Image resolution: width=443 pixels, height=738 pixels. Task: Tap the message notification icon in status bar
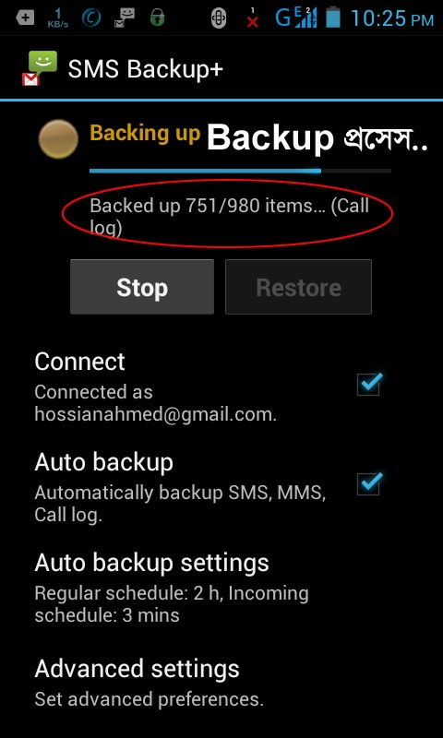pos(125,18)
